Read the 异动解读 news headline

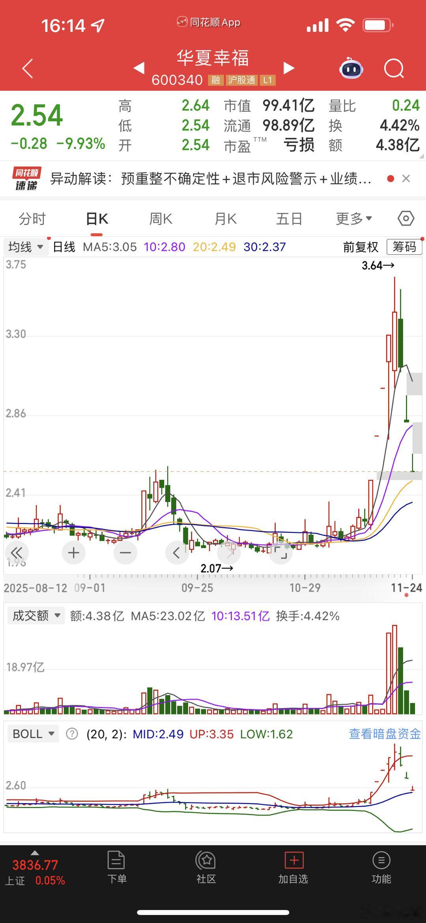(x=211, y=179)
